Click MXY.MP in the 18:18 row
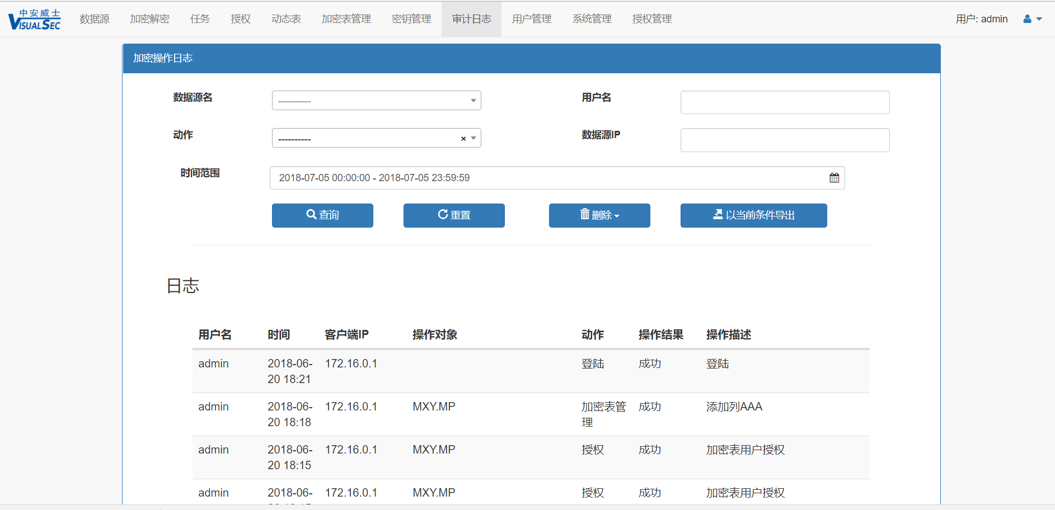Viewport: 1055px width, 510px height. [434, 407]
